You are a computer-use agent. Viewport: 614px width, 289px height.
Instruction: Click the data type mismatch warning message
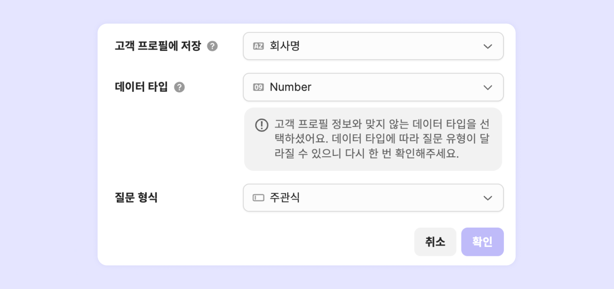click(382, 139)
